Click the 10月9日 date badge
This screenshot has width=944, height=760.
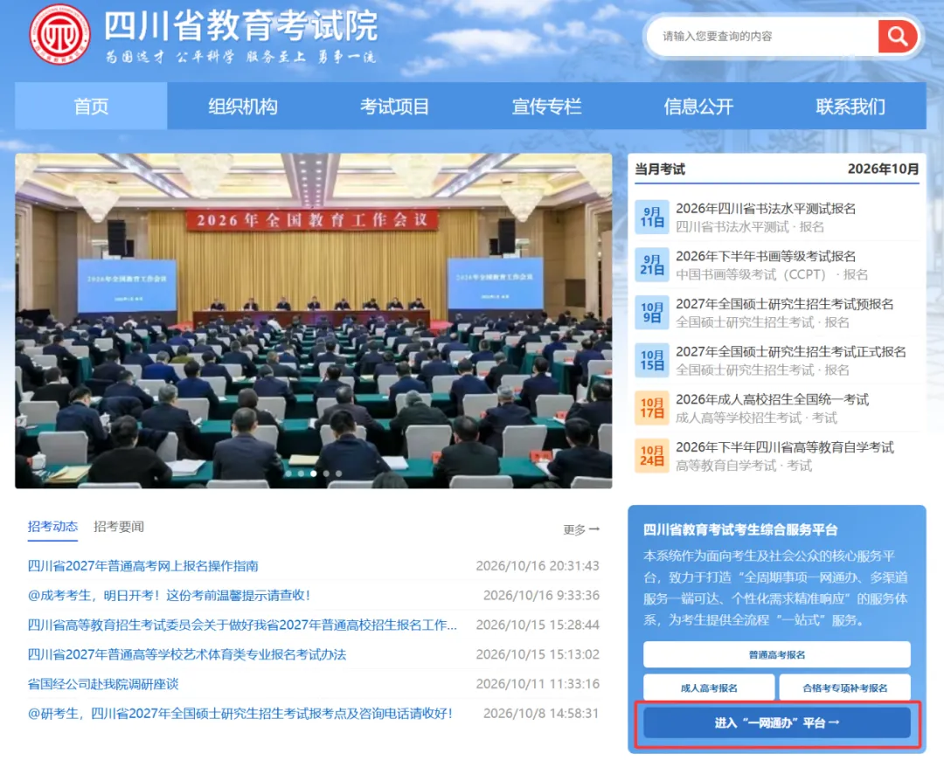click(x=652, y=313)
